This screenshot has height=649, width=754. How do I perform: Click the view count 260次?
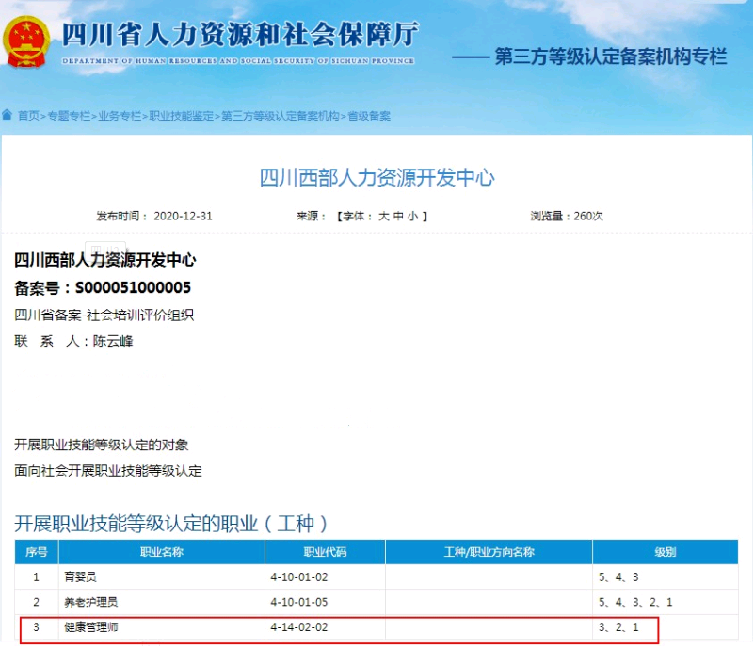588,216
